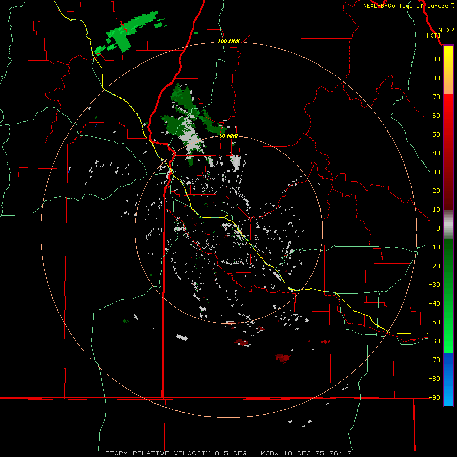Click the Storm Relative Velocity caption text
This screenshot has height=457, width=457.
[228, 453]
